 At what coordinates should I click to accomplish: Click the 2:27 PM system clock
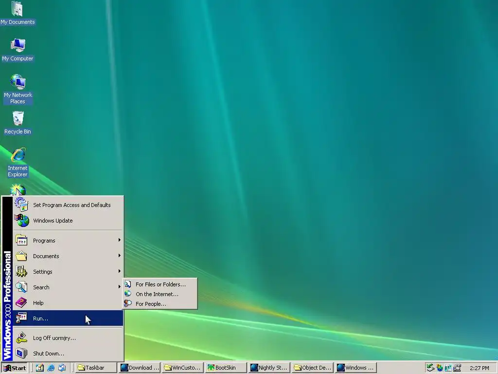479,368
